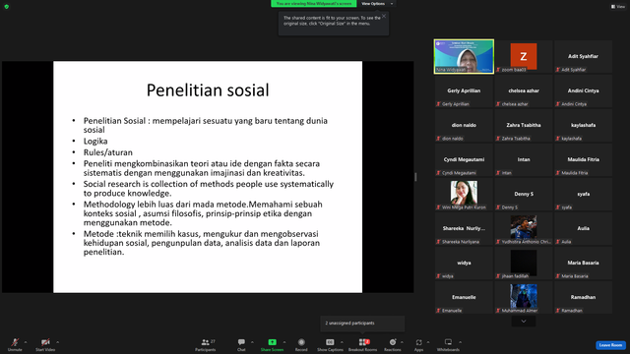630x354 pixels.
Task: Expand Chat options arrow
Action: pyautogui.click(x=252, y=342)
